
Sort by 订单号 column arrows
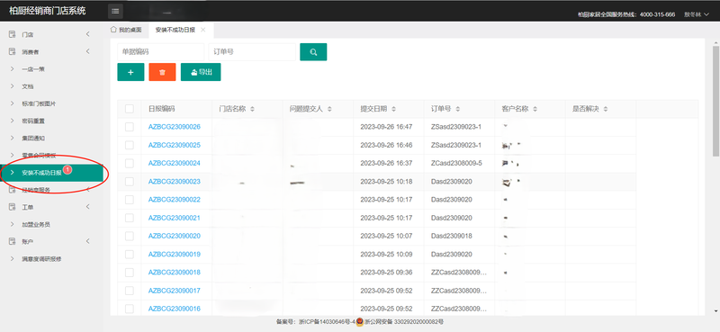click(458, 109)
